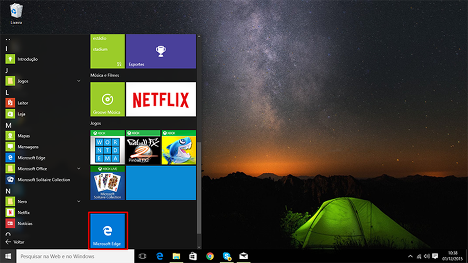The width and height of the screenshot is (468, 263).
Task: Open the shark game tile
Action: 179,147
